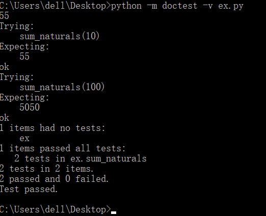Click the second 'ok' result after 5050
This screenshot has height=216, width=266.
(x=5, y=118)
